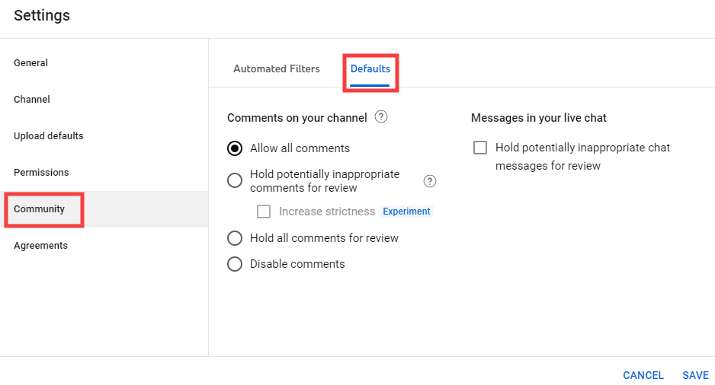The height and width of the screenshot is (385, 715).
Task: Switch to the Automated Filters tab
Action: point(277,68)
